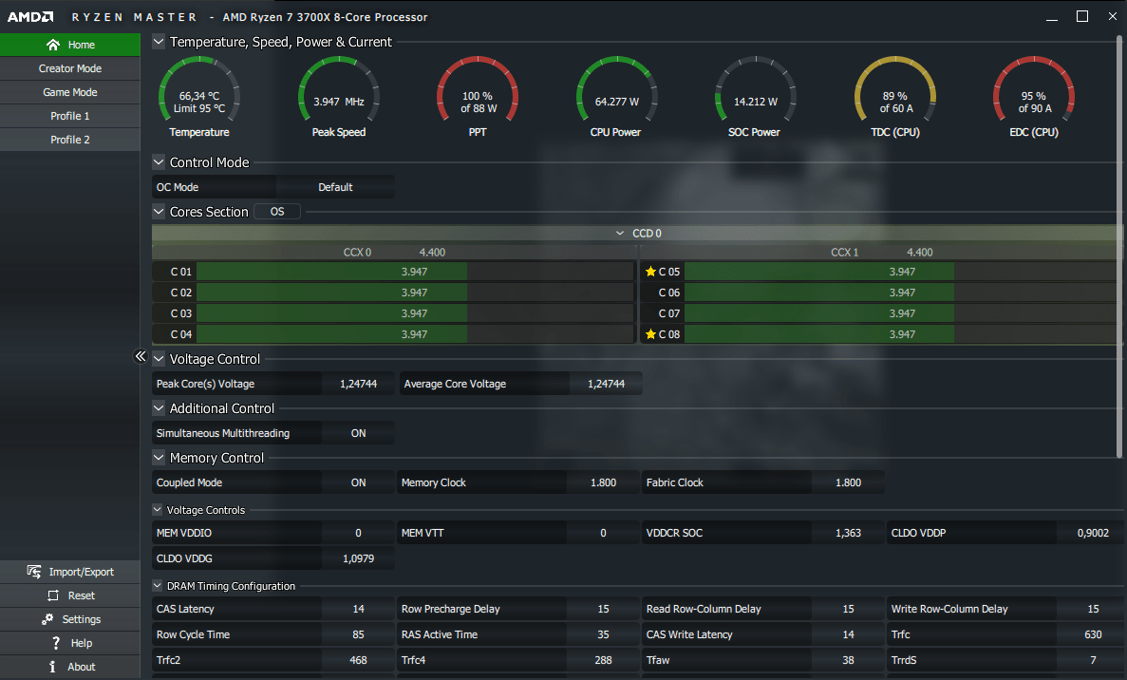Click the MEM VDDIO value 0
Viewport: 1127px width, 680px height.
(x=358, y=533)
